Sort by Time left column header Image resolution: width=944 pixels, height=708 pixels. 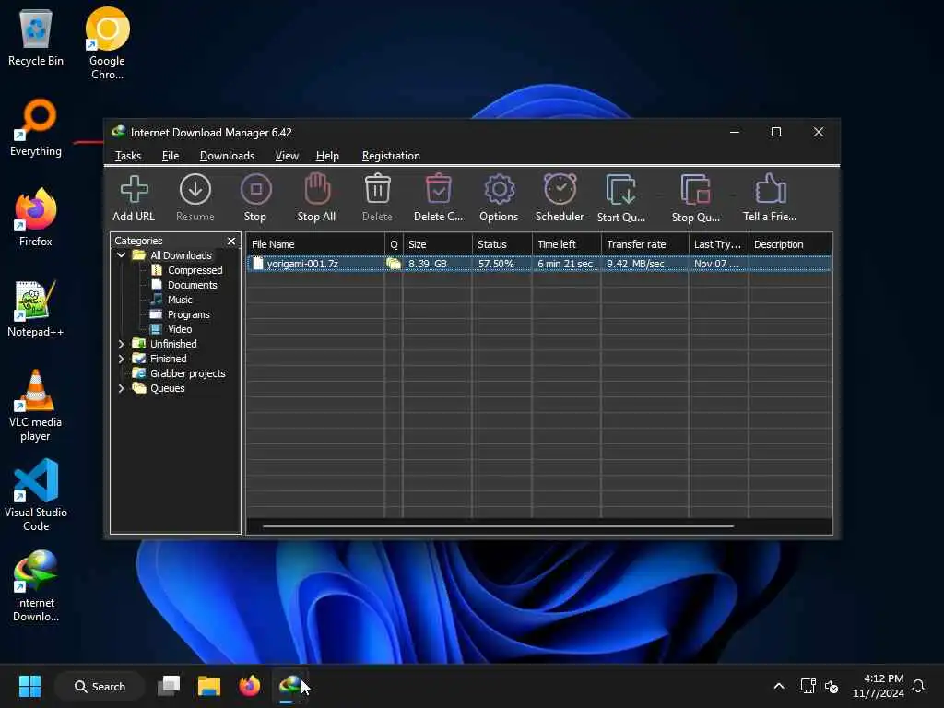[567, 244]
